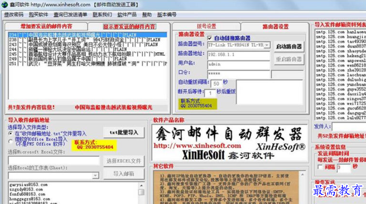The height and width of the screenshot is (204, 366).
Task: Click the 发件人 input field
Action: coord(349,127)
